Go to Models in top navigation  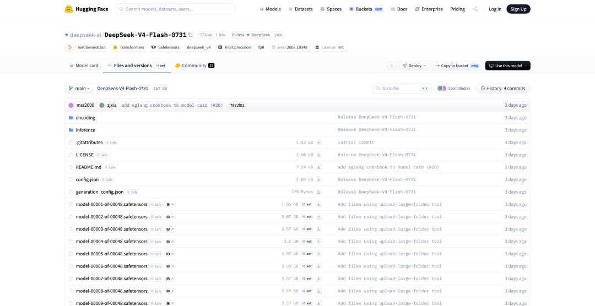click(270, 9)
